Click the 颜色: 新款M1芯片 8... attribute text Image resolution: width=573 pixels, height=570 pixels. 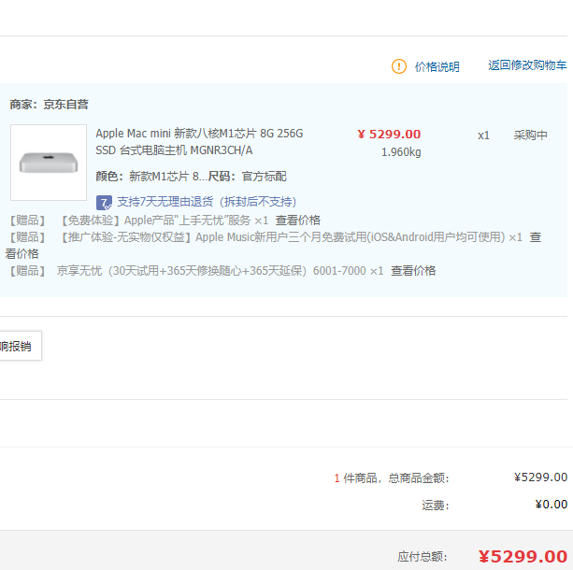(151, 177)
